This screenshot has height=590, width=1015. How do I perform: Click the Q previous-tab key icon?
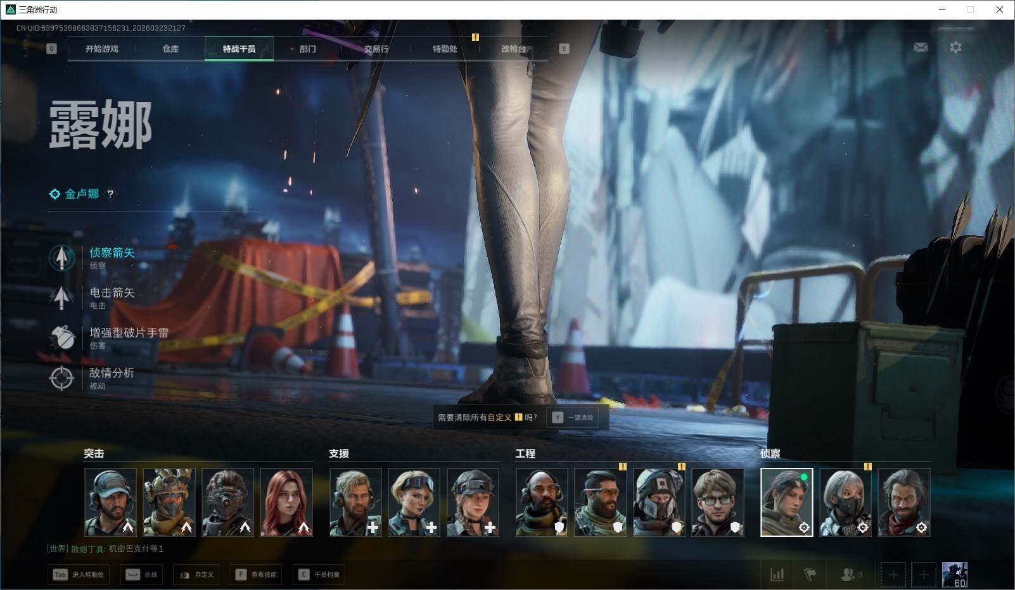click(x=51, y=49)
